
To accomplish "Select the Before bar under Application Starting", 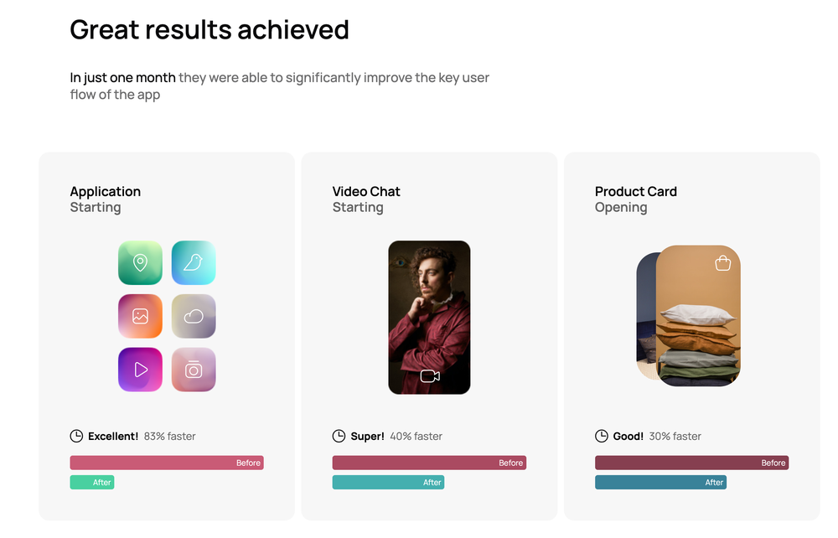I will click(166, 463).
